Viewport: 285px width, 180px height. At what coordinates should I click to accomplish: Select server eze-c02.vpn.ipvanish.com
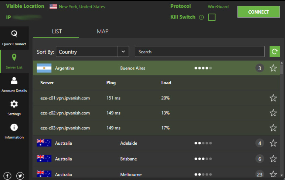coord(65,113)
